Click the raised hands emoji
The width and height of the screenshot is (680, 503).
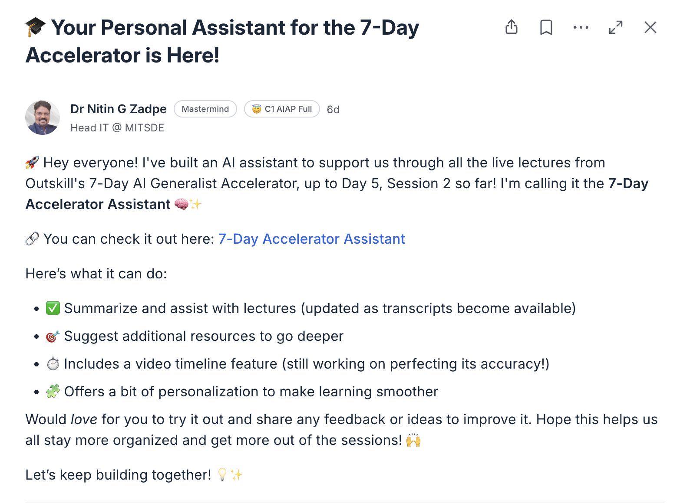(413, 440)
